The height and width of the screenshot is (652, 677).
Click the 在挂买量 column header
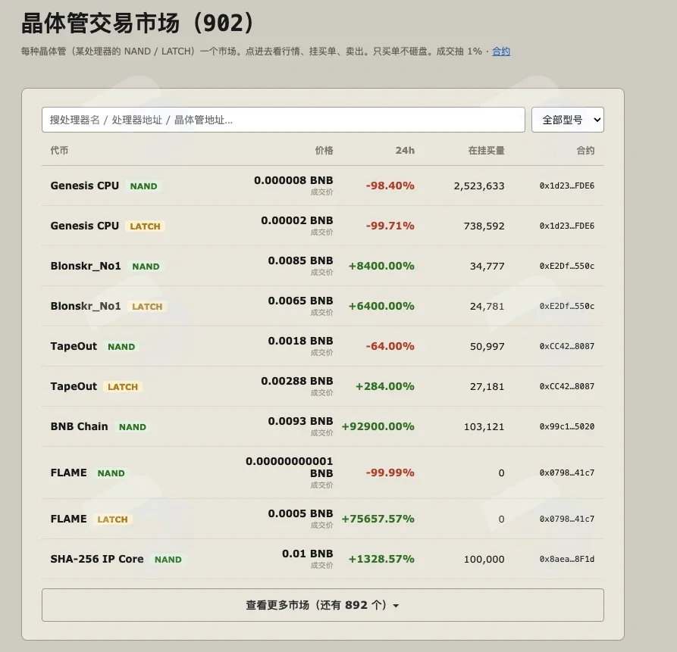[x=486, y=151]
